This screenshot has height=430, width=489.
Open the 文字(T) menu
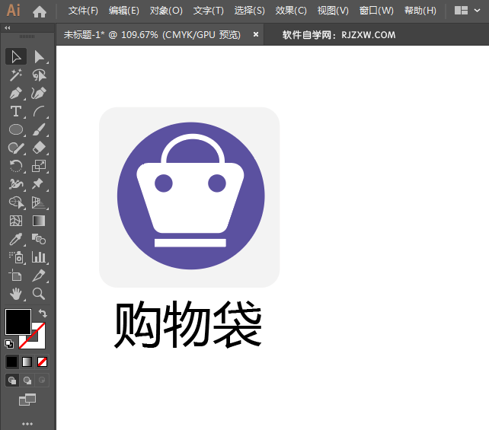click(x=209, y=11)
